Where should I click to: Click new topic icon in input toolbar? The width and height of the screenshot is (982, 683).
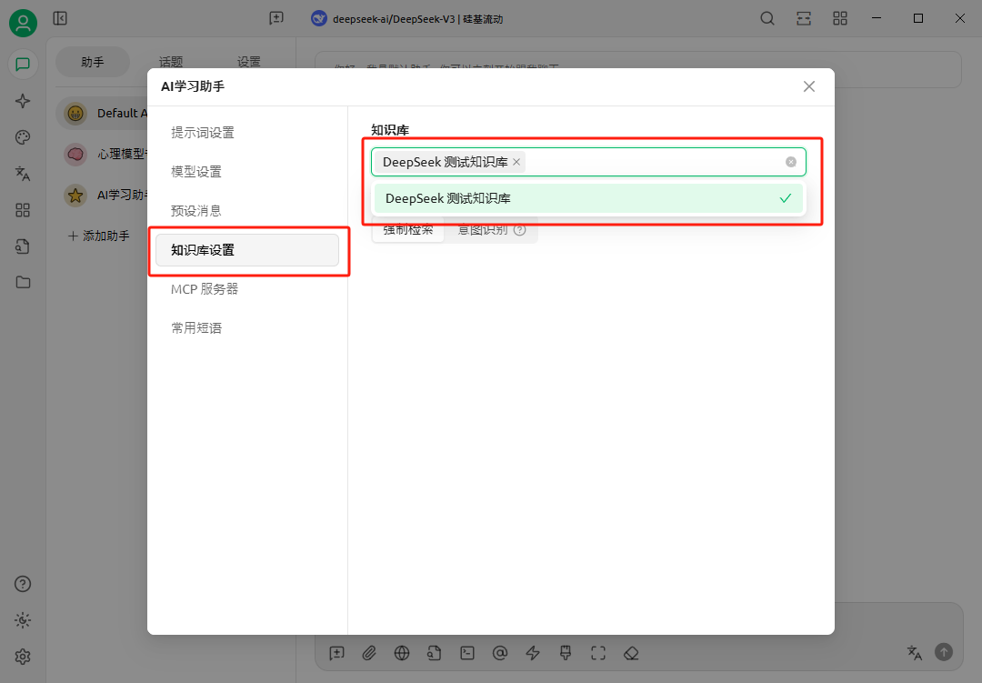tap(337, 653)
